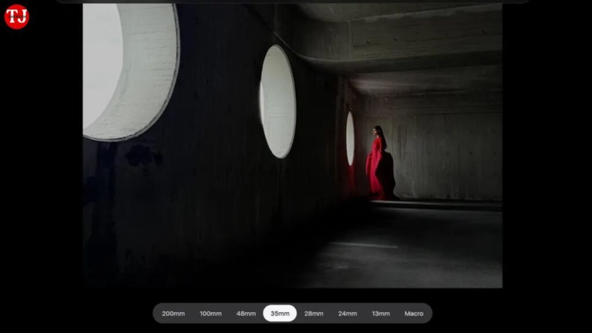592x333 pixels.
Task: Click the large round window in photo
Action: pos(130,69)
